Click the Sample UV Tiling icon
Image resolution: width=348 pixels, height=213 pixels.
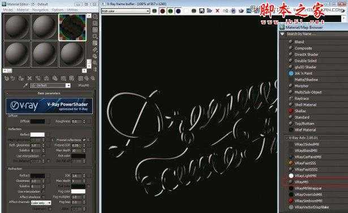click(x=95, y=36)
